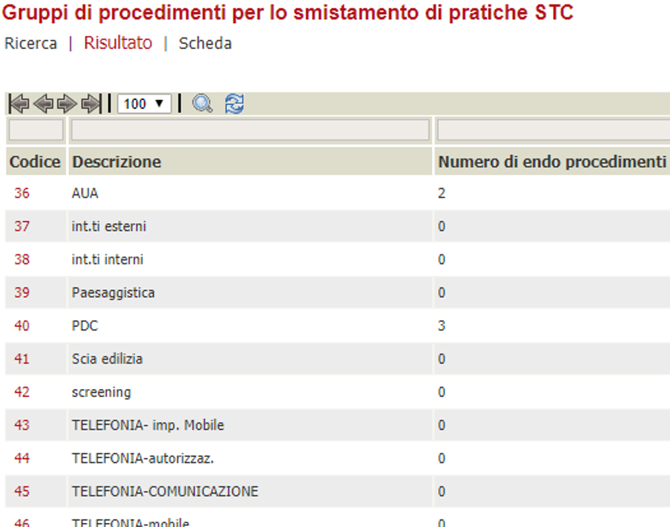Switch to the Ricerca view
Screen dimensions: 670x527
point(31,43)
